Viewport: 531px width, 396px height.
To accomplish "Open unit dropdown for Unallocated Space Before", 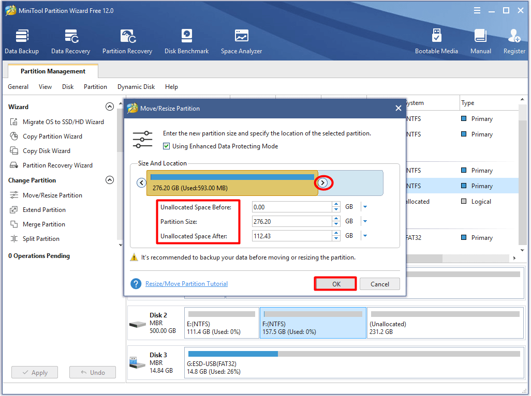I will pyautogui.click(x=365, y=207).
